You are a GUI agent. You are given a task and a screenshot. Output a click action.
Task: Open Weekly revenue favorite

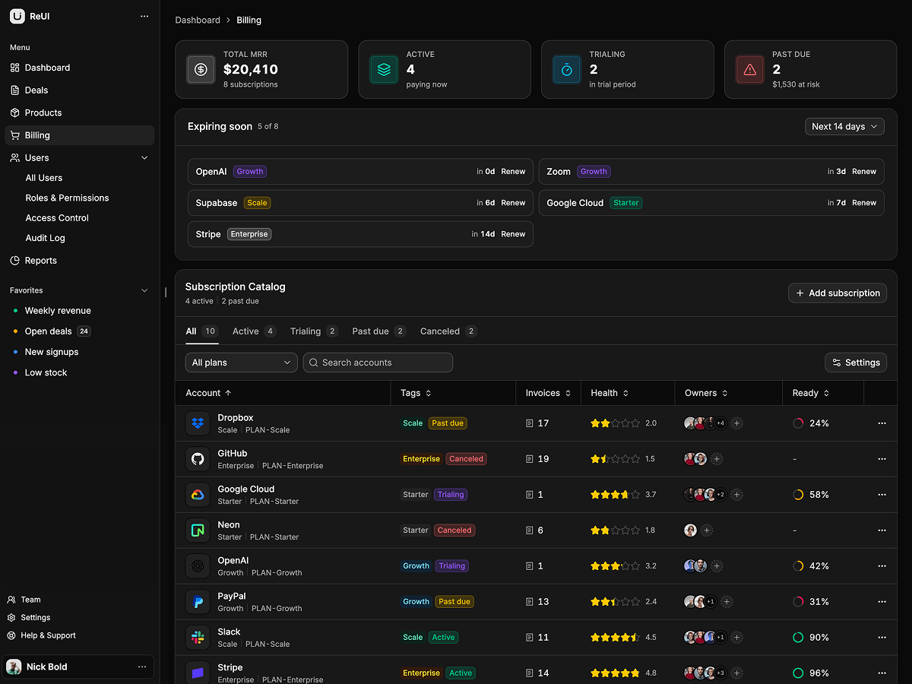(x=79, y=311)
